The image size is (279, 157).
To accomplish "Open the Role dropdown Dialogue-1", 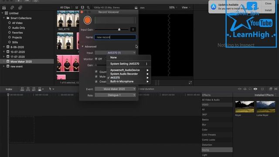I will [x=115, y=95].
